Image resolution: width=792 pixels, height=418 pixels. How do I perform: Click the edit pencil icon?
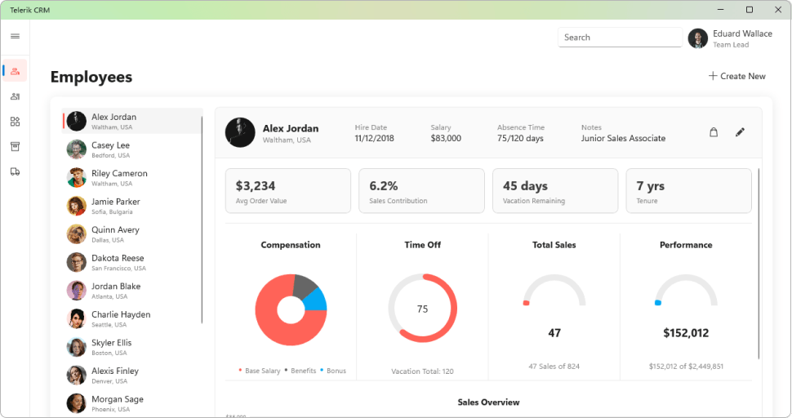pos(740,132)
